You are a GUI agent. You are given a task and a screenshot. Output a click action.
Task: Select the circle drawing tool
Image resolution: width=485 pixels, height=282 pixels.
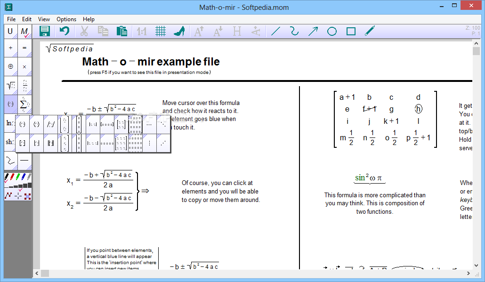(x=332, y=31)
